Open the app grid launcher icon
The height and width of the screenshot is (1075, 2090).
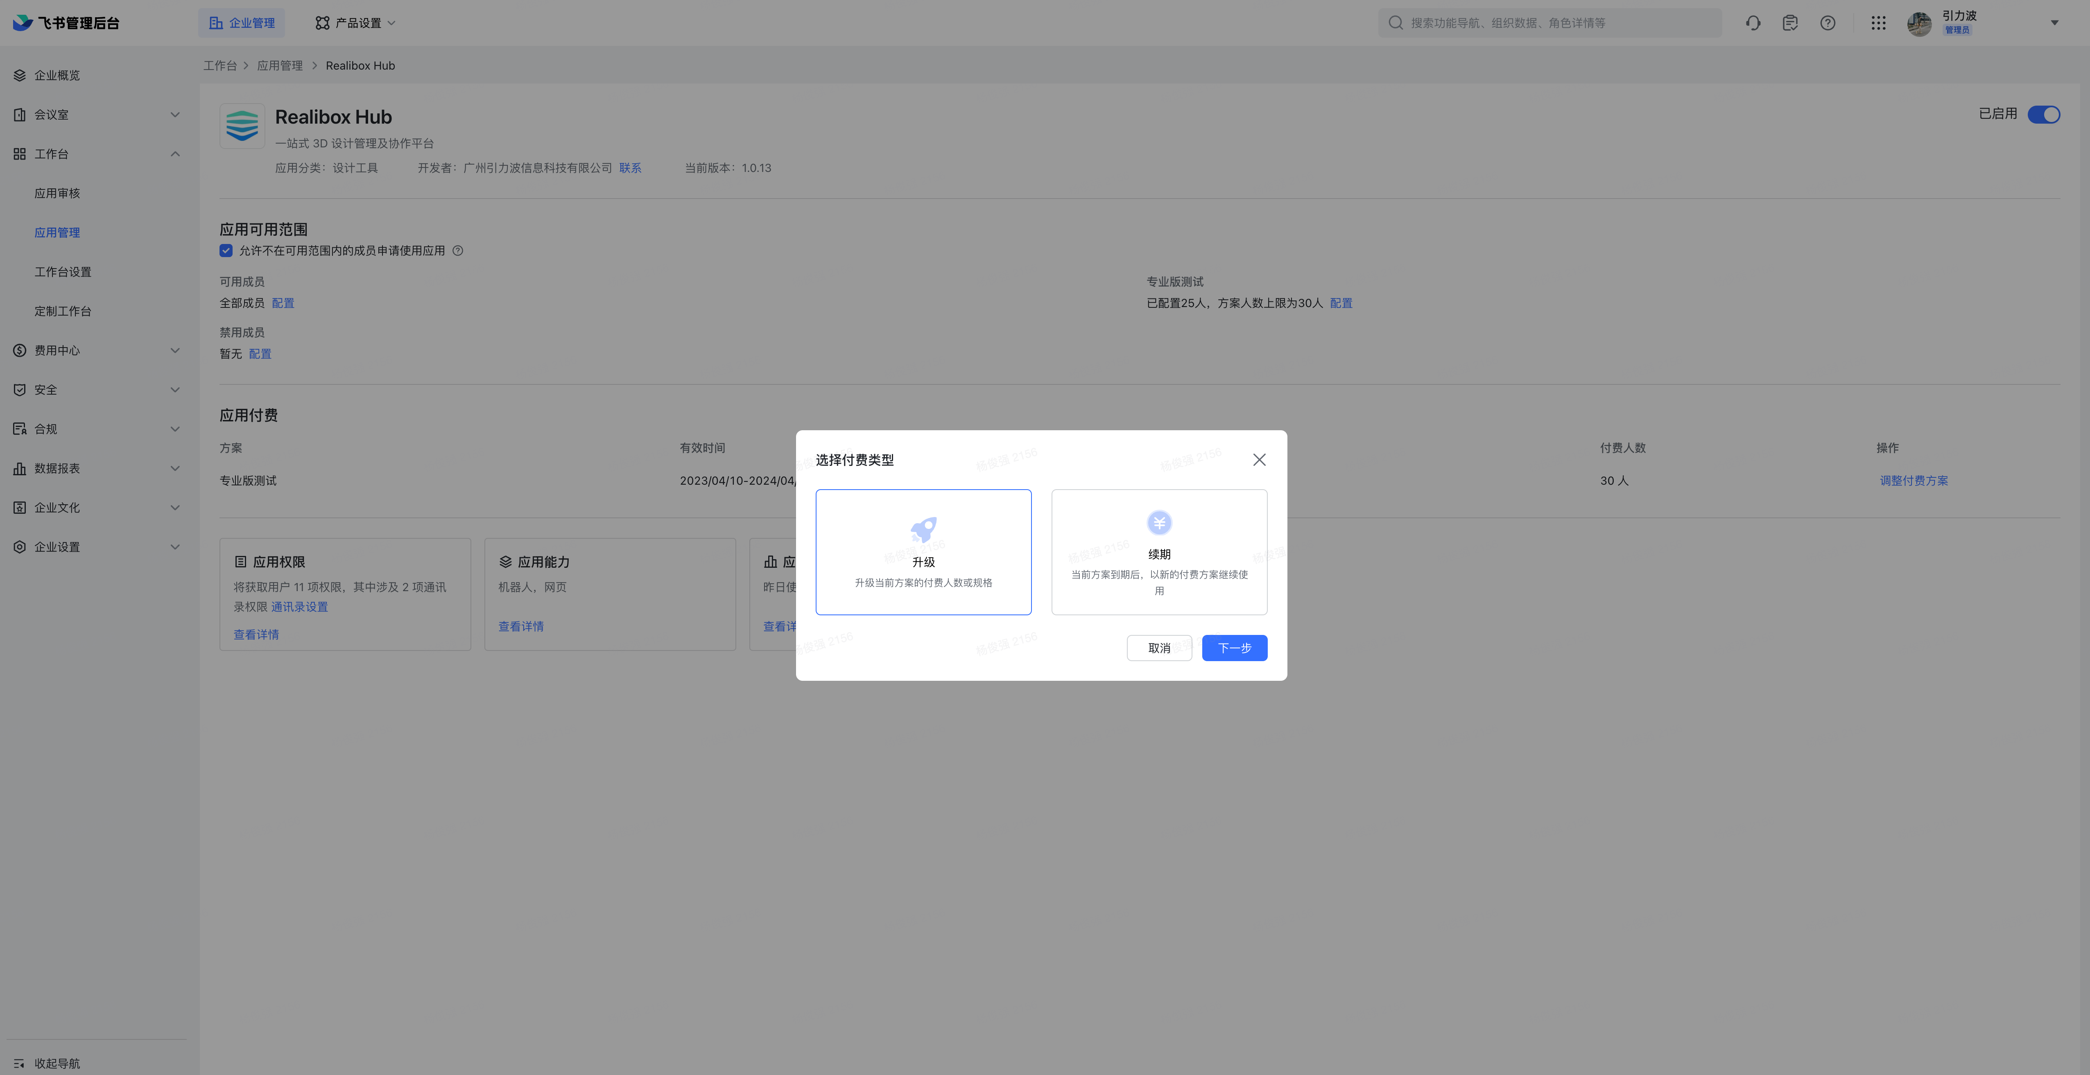[1878, 23]
